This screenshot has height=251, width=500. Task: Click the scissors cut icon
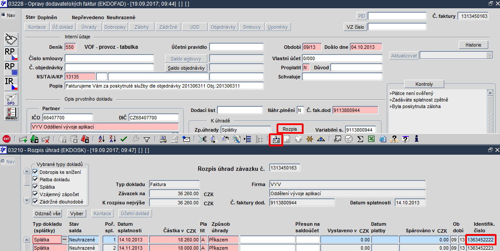tap(203, 139)
